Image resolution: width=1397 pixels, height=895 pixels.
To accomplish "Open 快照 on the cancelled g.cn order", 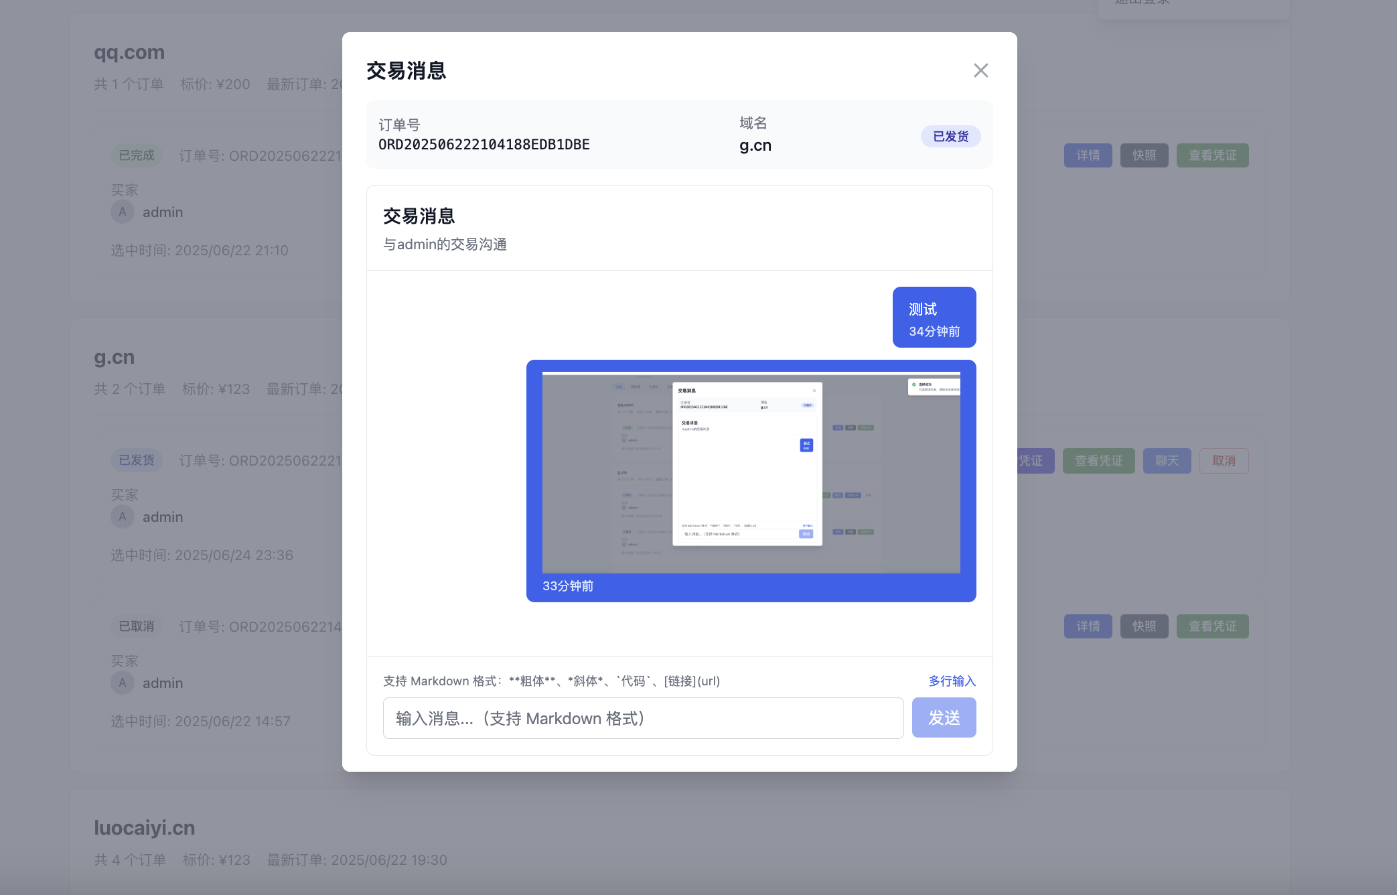I will (1144, 626).
